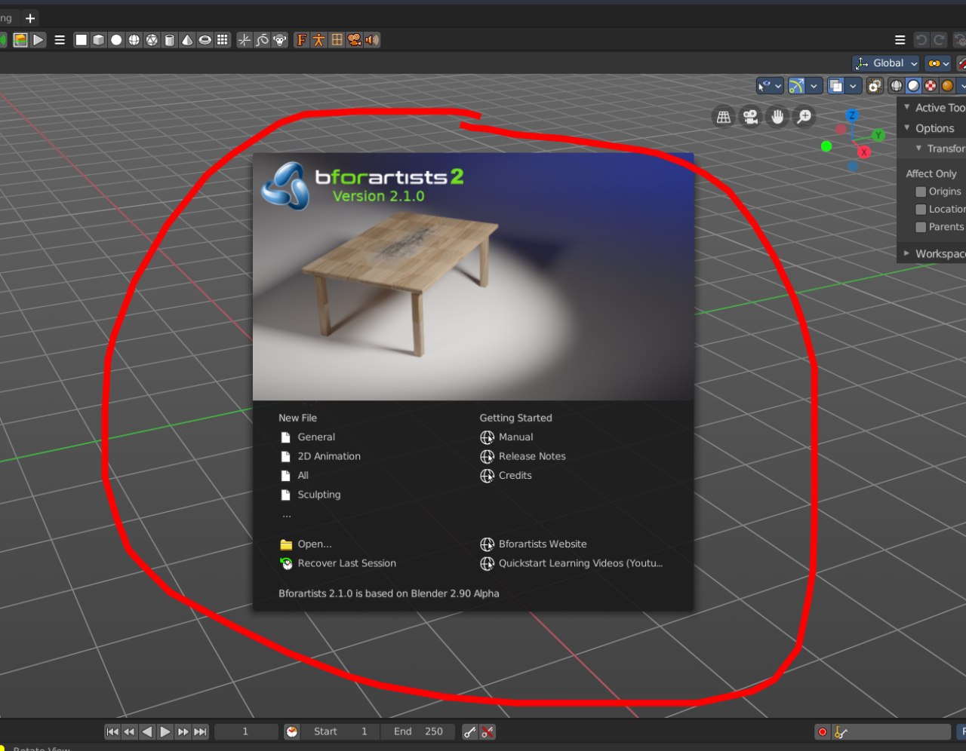Toggle camera view gizmo button
Image resolution: width=966 pixels, height=751 pixels.
click(x=751, y=117)
